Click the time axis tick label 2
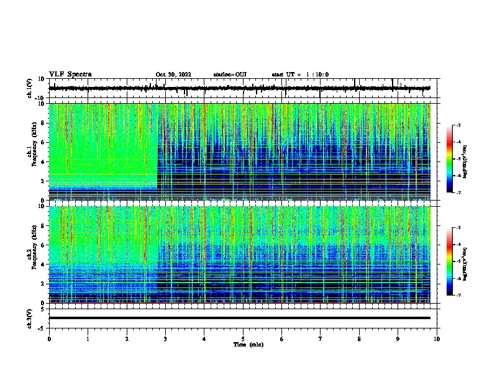The width and height of the screenshot is (492, 380). (x=127, y=339)
